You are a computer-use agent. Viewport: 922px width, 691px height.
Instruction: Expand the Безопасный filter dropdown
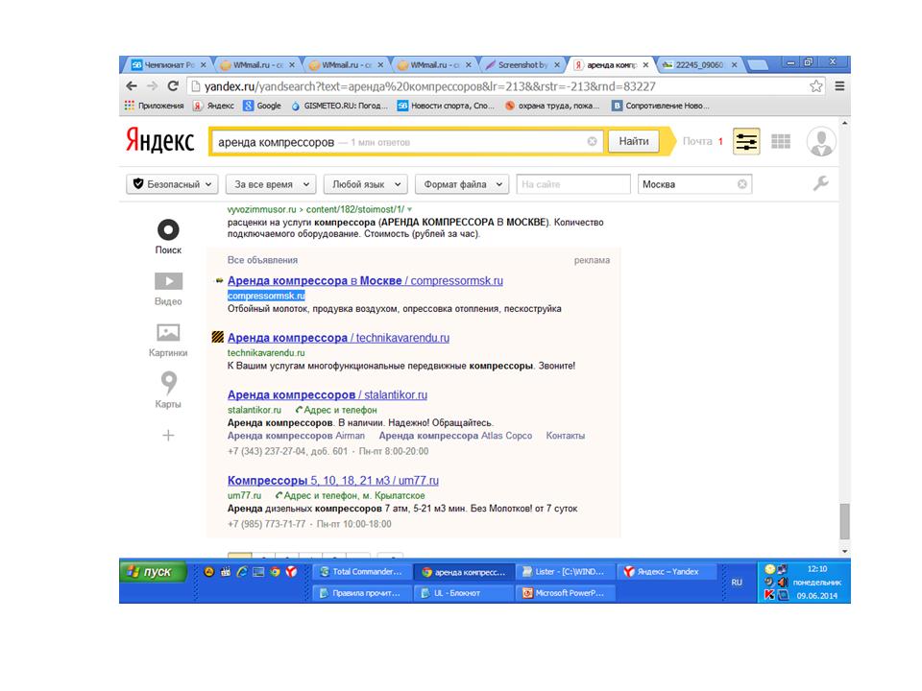coord(172,184)
